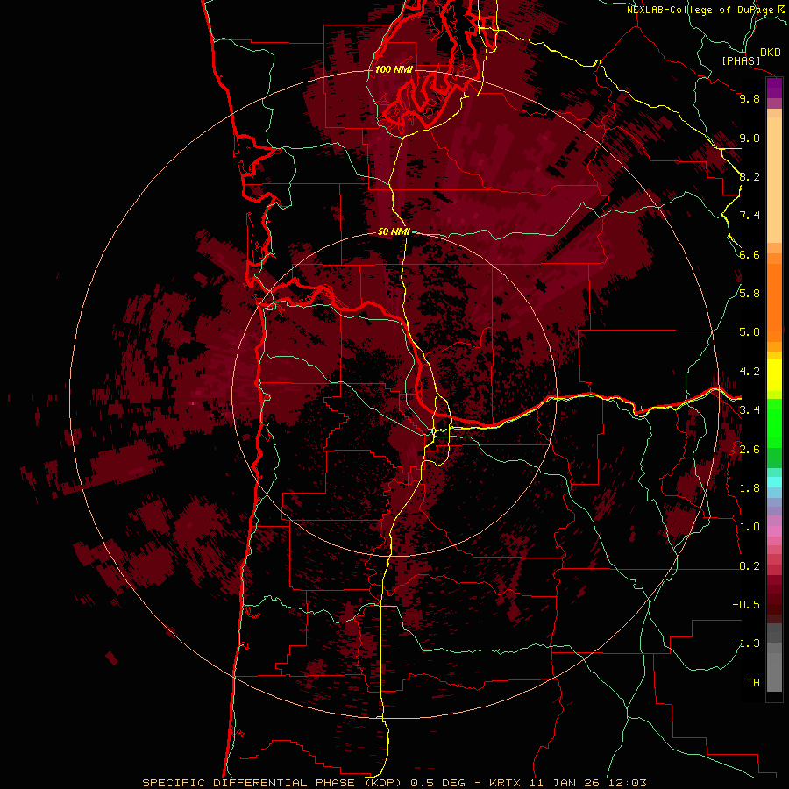Click the cyan color bar segment

[774, 481]
